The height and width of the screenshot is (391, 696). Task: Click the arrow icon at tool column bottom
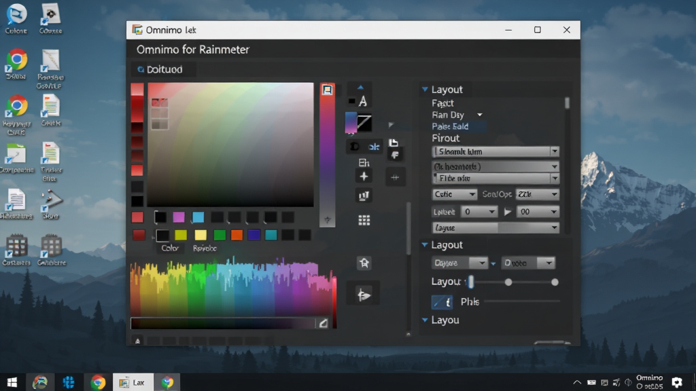click(364, 295)
